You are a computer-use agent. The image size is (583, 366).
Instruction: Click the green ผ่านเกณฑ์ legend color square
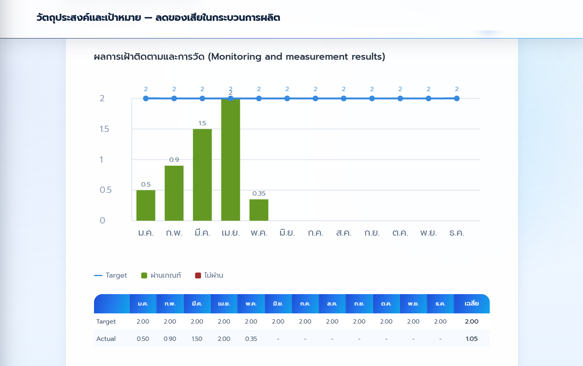pos(144,275)
